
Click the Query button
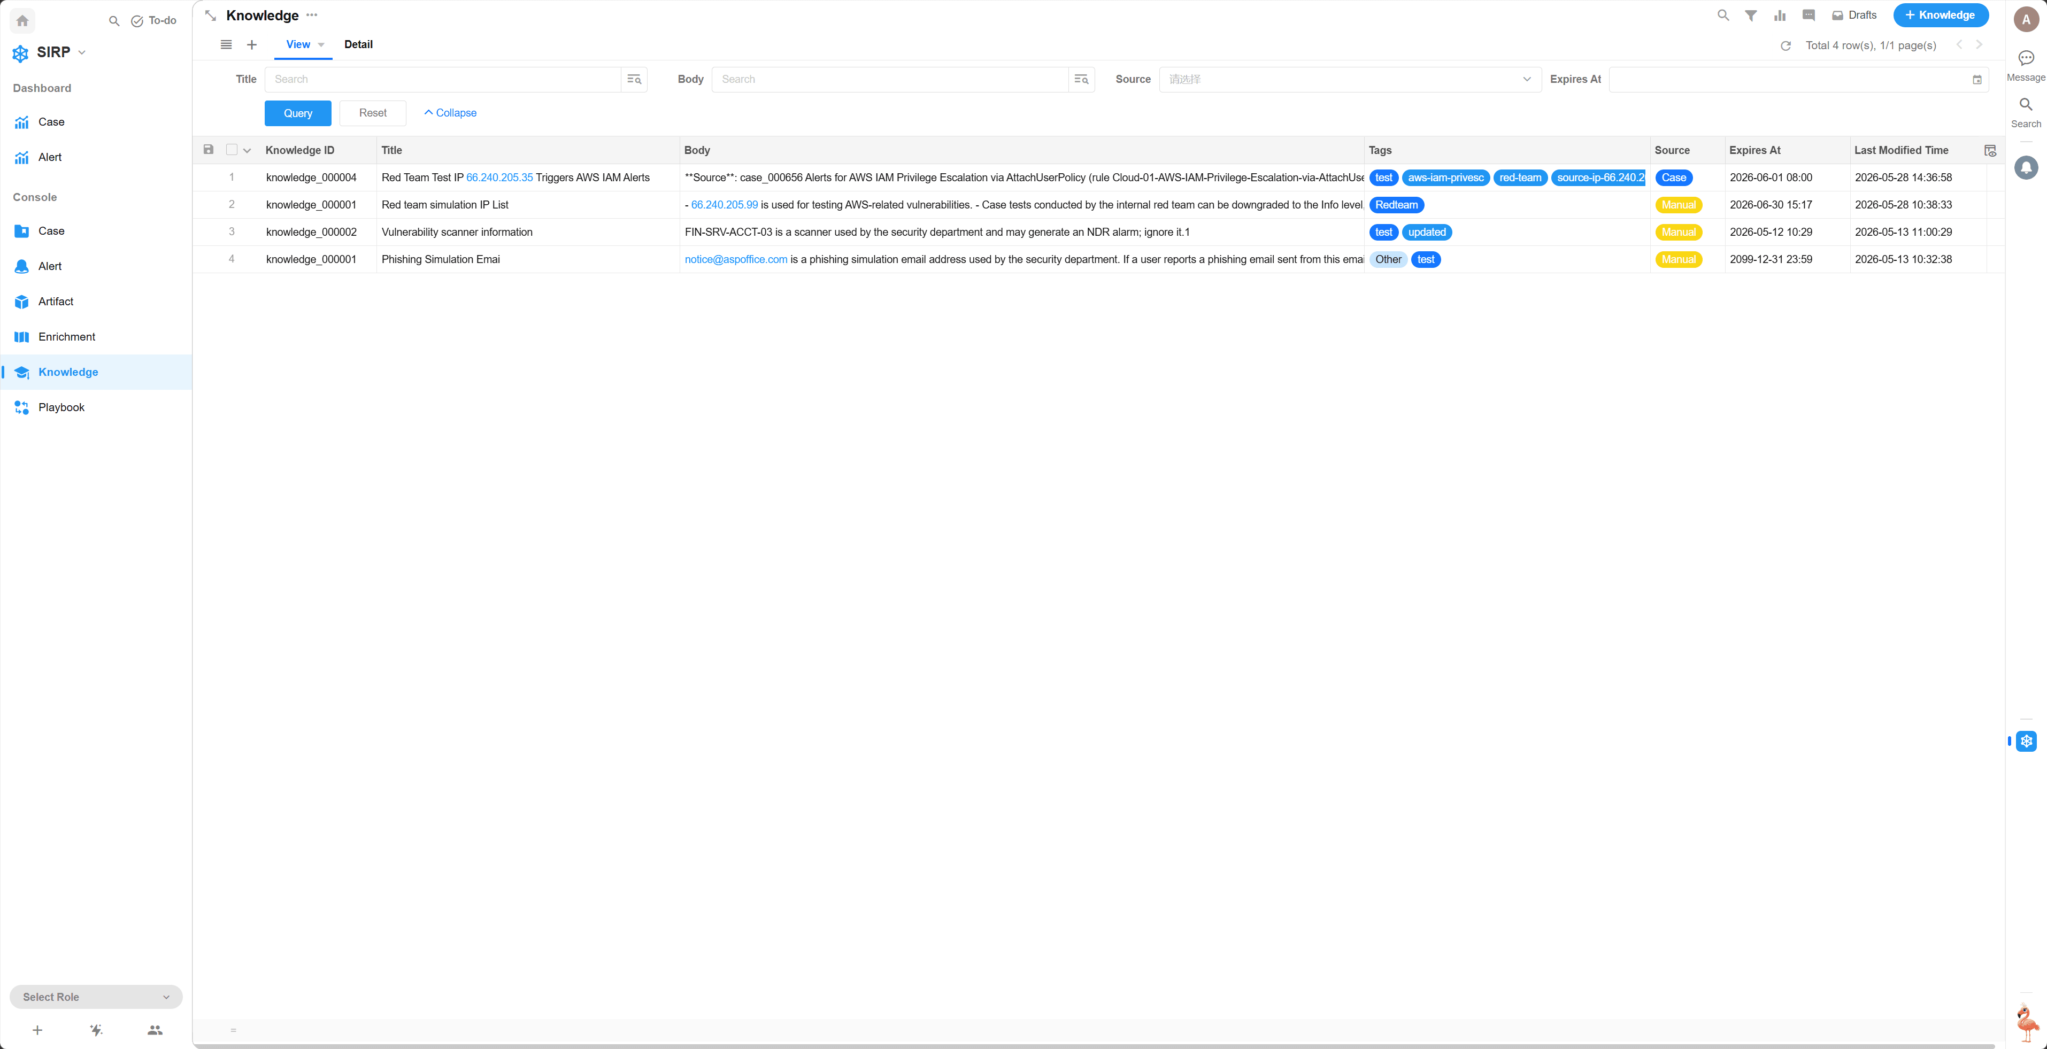(298, 113)
